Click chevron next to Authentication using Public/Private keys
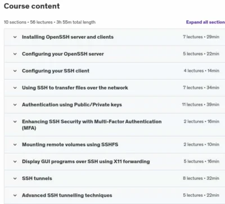Image resolution: width=225 pixels, height=204 pixels. click(15, 105)
